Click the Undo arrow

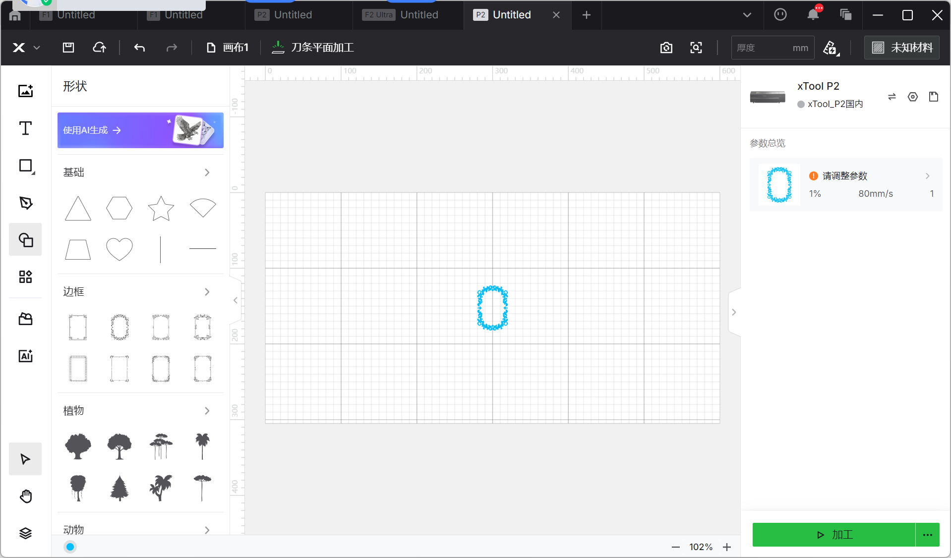(x=139, y=48)
